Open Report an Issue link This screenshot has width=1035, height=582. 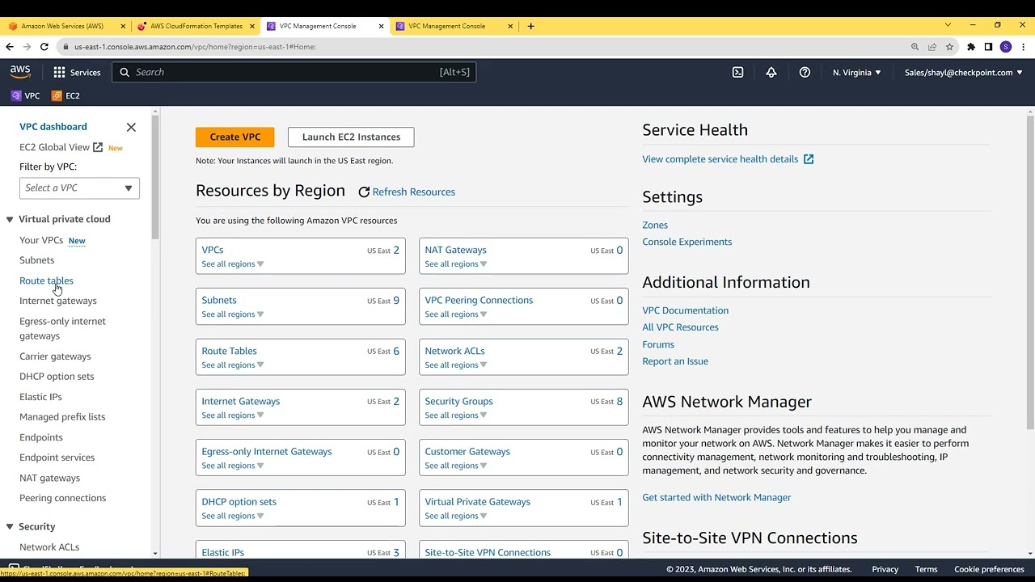point(675,361)
